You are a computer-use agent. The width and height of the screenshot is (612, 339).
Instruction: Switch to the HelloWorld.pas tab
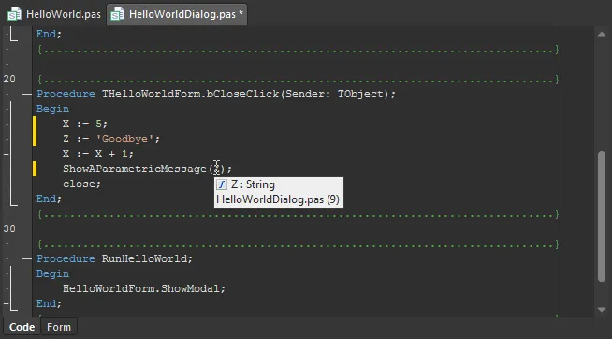(x=54, y=14)
